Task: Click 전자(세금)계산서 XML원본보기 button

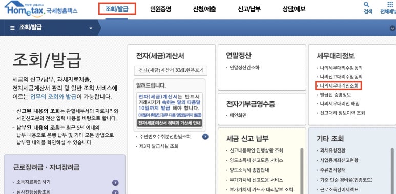Action: tap(171, 71)
